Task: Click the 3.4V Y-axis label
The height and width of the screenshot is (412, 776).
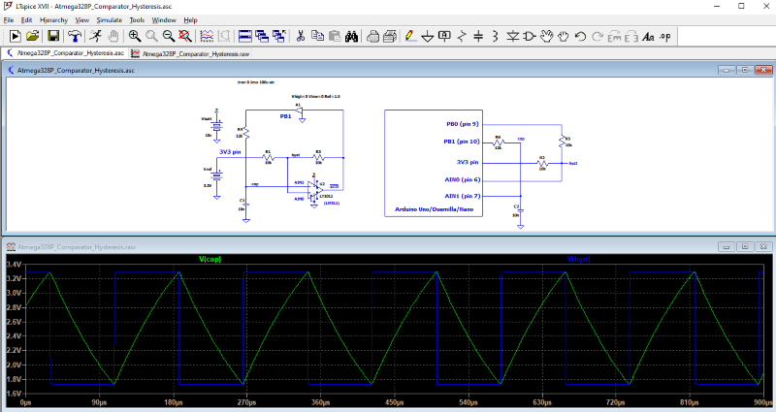Action: tap(14, 264)
